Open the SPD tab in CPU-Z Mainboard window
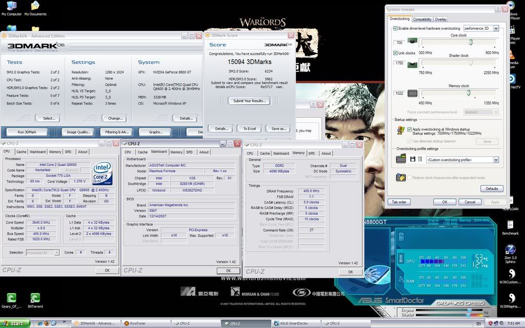 (190, 152)
